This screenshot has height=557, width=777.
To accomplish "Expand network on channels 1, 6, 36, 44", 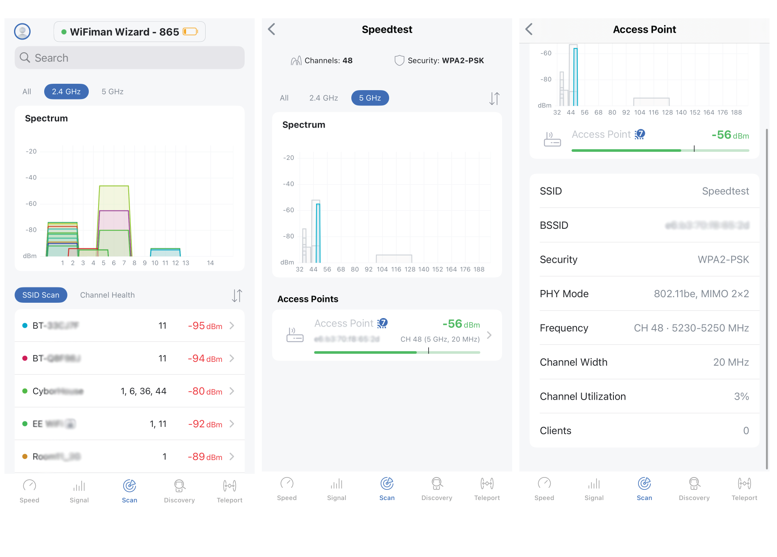I will 130,391.
